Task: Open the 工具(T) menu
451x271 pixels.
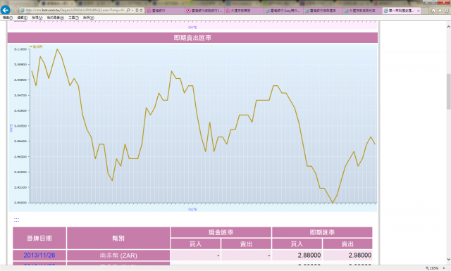Action: (x=73, y=18)
